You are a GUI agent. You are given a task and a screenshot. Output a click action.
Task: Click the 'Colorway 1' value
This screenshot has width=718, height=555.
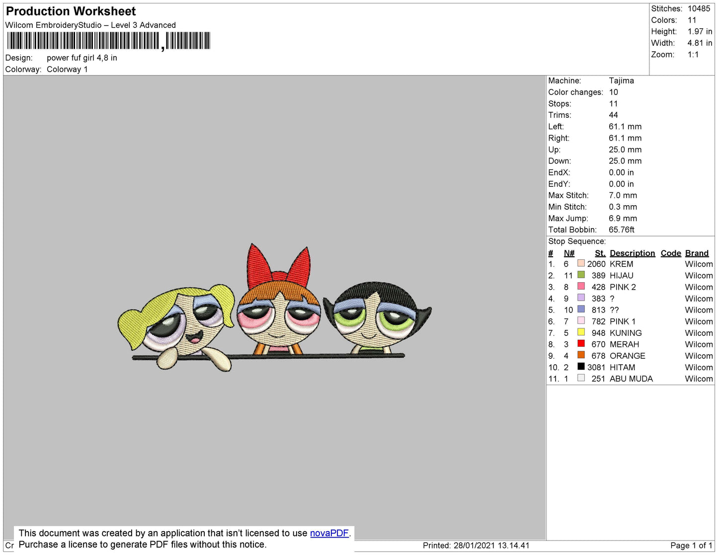[x=67, y=70]
